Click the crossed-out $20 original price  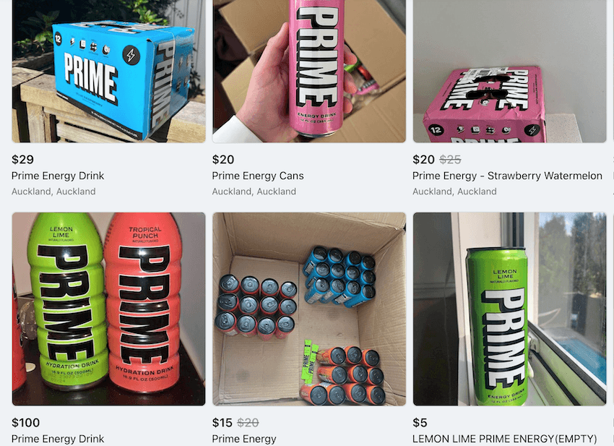248,422
